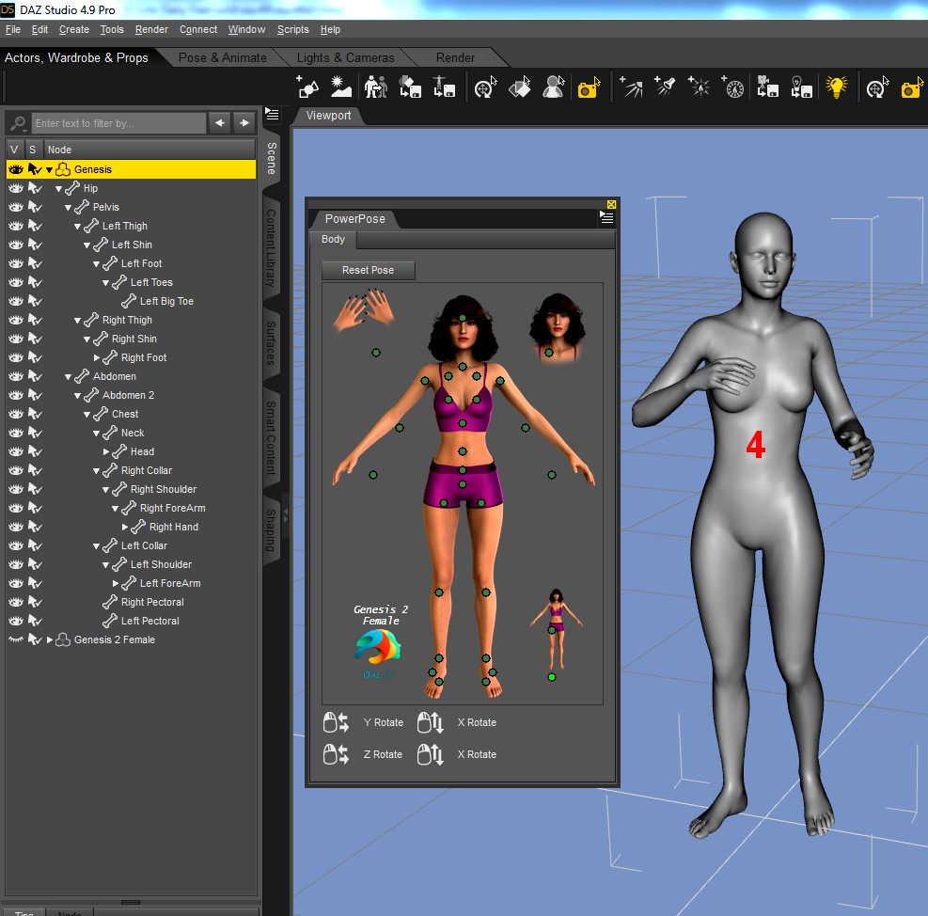Click the yellow camera render icon in left toolbar group
The height and width of the screenshot is (916, 928).
point(589,87)
